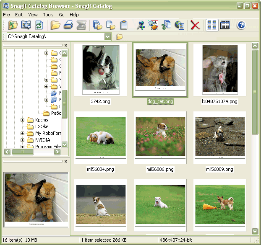Image resolution: width=261 pixels, height=245 pixels.
Task: Click the '1 item selected 286 KB' status text
Action: (104, 240)
